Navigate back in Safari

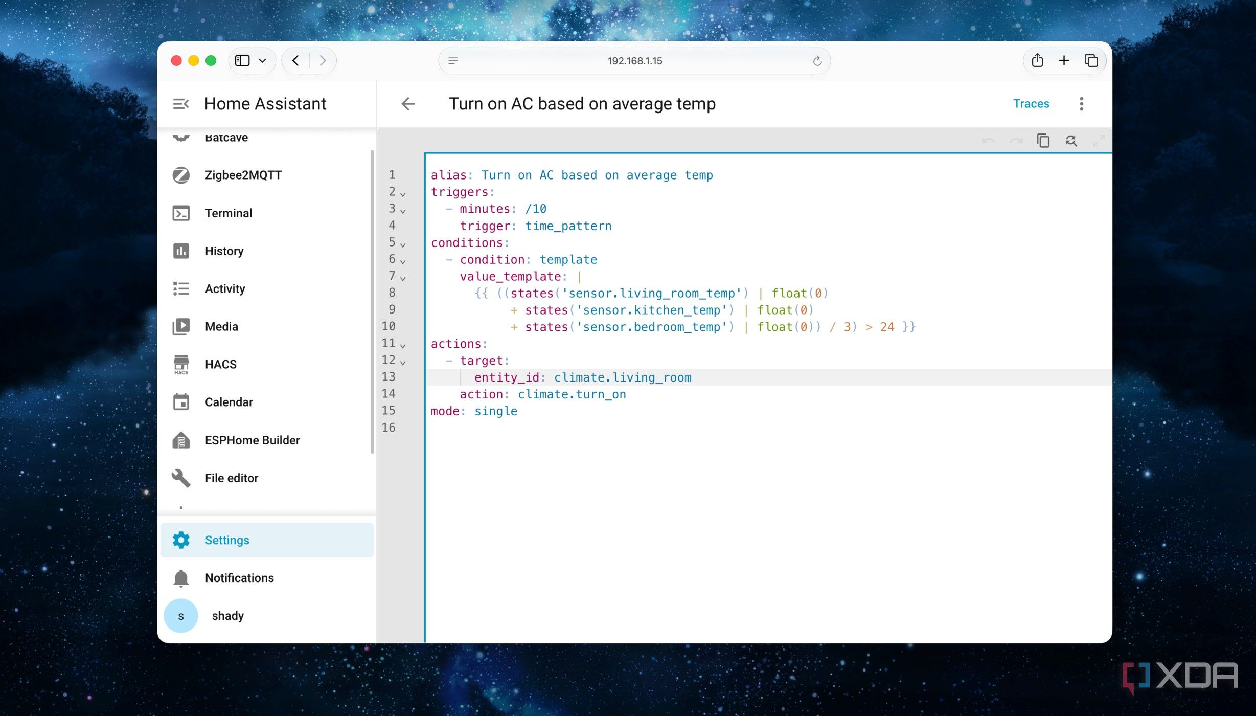[295, 60]
